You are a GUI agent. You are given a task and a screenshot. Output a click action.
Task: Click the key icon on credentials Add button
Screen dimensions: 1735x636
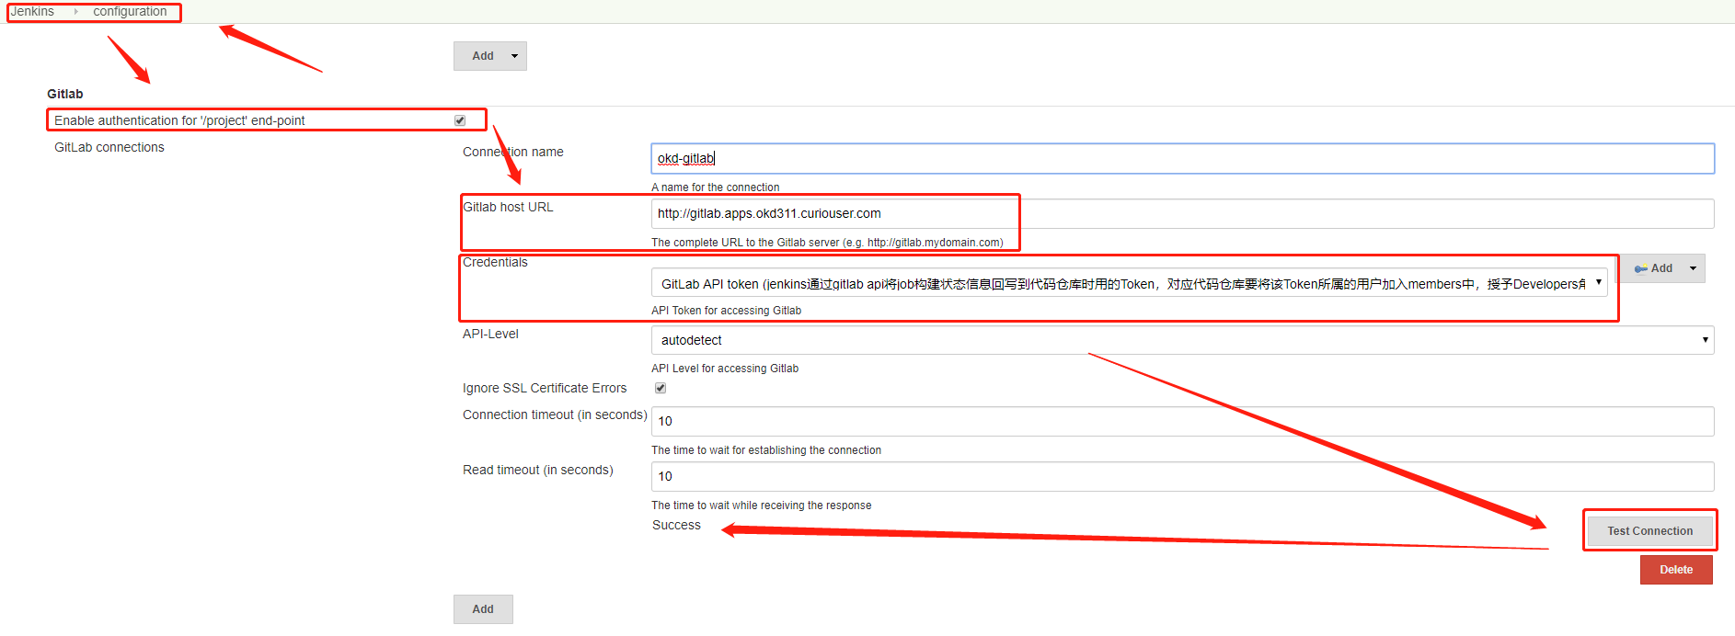click(x=1641, y=268)
